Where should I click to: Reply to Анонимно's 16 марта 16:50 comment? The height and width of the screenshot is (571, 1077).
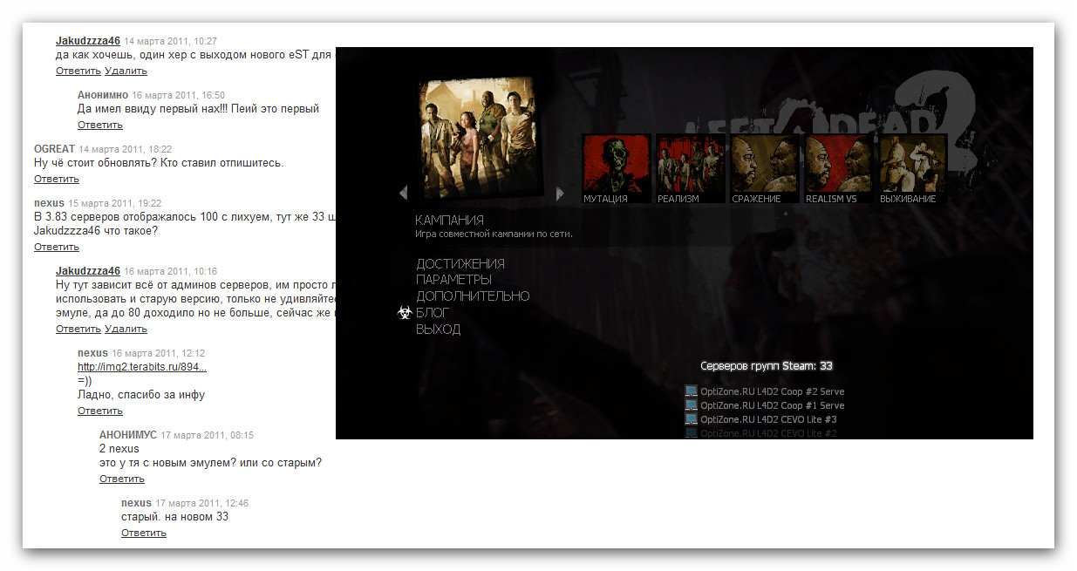click(x=100, y=125)
